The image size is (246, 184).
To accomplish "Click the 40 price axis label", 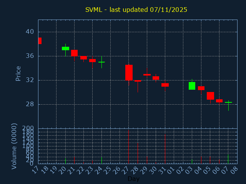I will 30,32.
